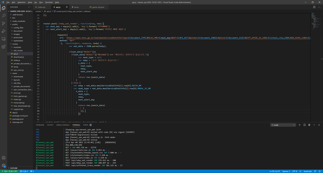Open the Source Control view
323x173 pixels.
point(4,24)
